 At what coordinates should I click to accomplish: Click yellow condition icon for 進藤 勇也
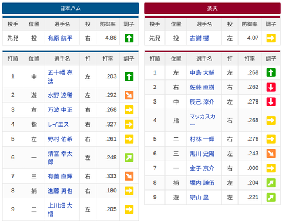click(129, 191)
